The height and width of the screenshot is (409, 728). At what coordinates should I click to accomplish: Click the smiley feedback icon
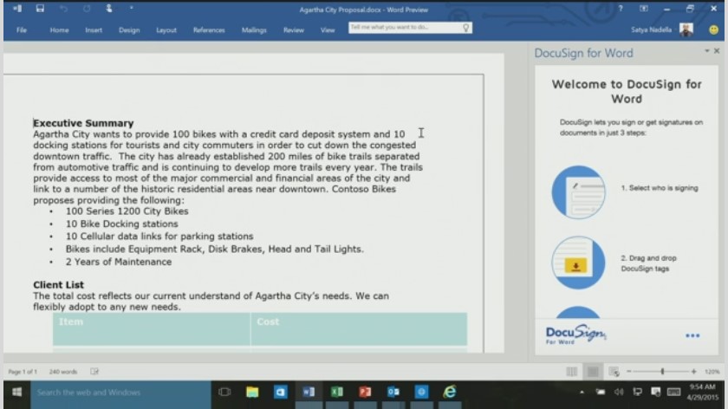coord(713,29)
